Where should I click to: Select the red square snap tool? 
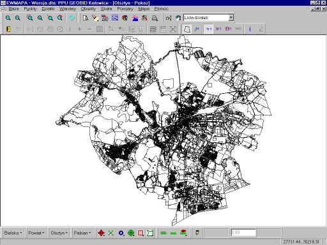[x=141, y=233]
